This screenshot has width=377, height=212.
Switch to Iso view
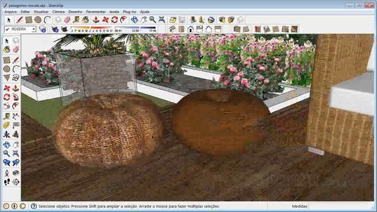pos(172,29)
